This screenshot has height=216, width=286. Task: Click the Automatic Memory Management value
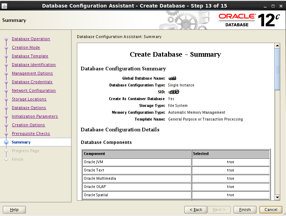click(197, 112)
